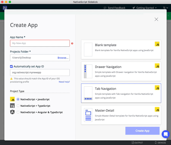The width and height of the screenshot is (171, 145).
Task: Open the Getting Started menu label
Action: pos(145,8)
